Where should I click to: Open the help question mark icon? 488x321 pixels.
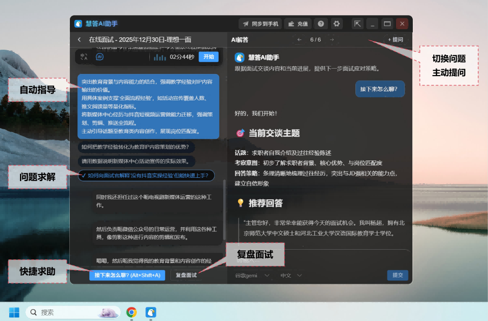coord(321,24)
